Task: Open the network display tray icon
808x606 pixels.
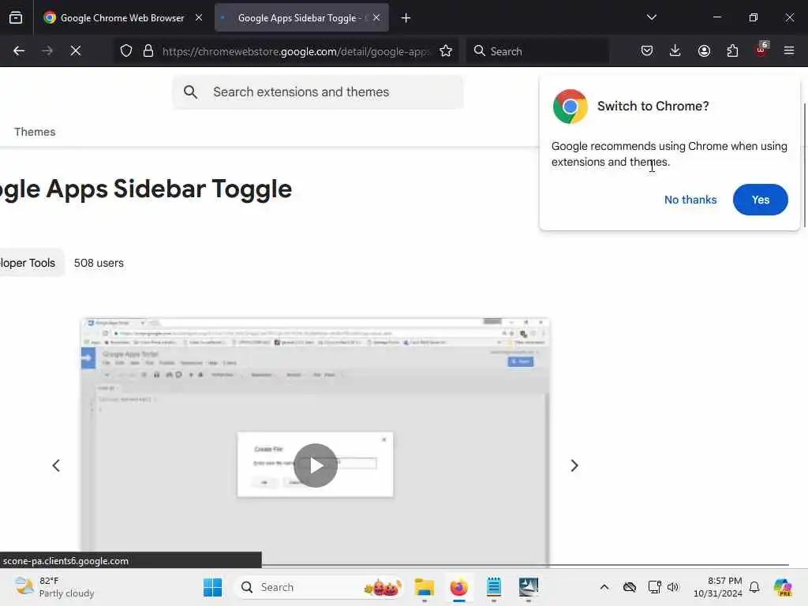Action: tap(654, 587)
